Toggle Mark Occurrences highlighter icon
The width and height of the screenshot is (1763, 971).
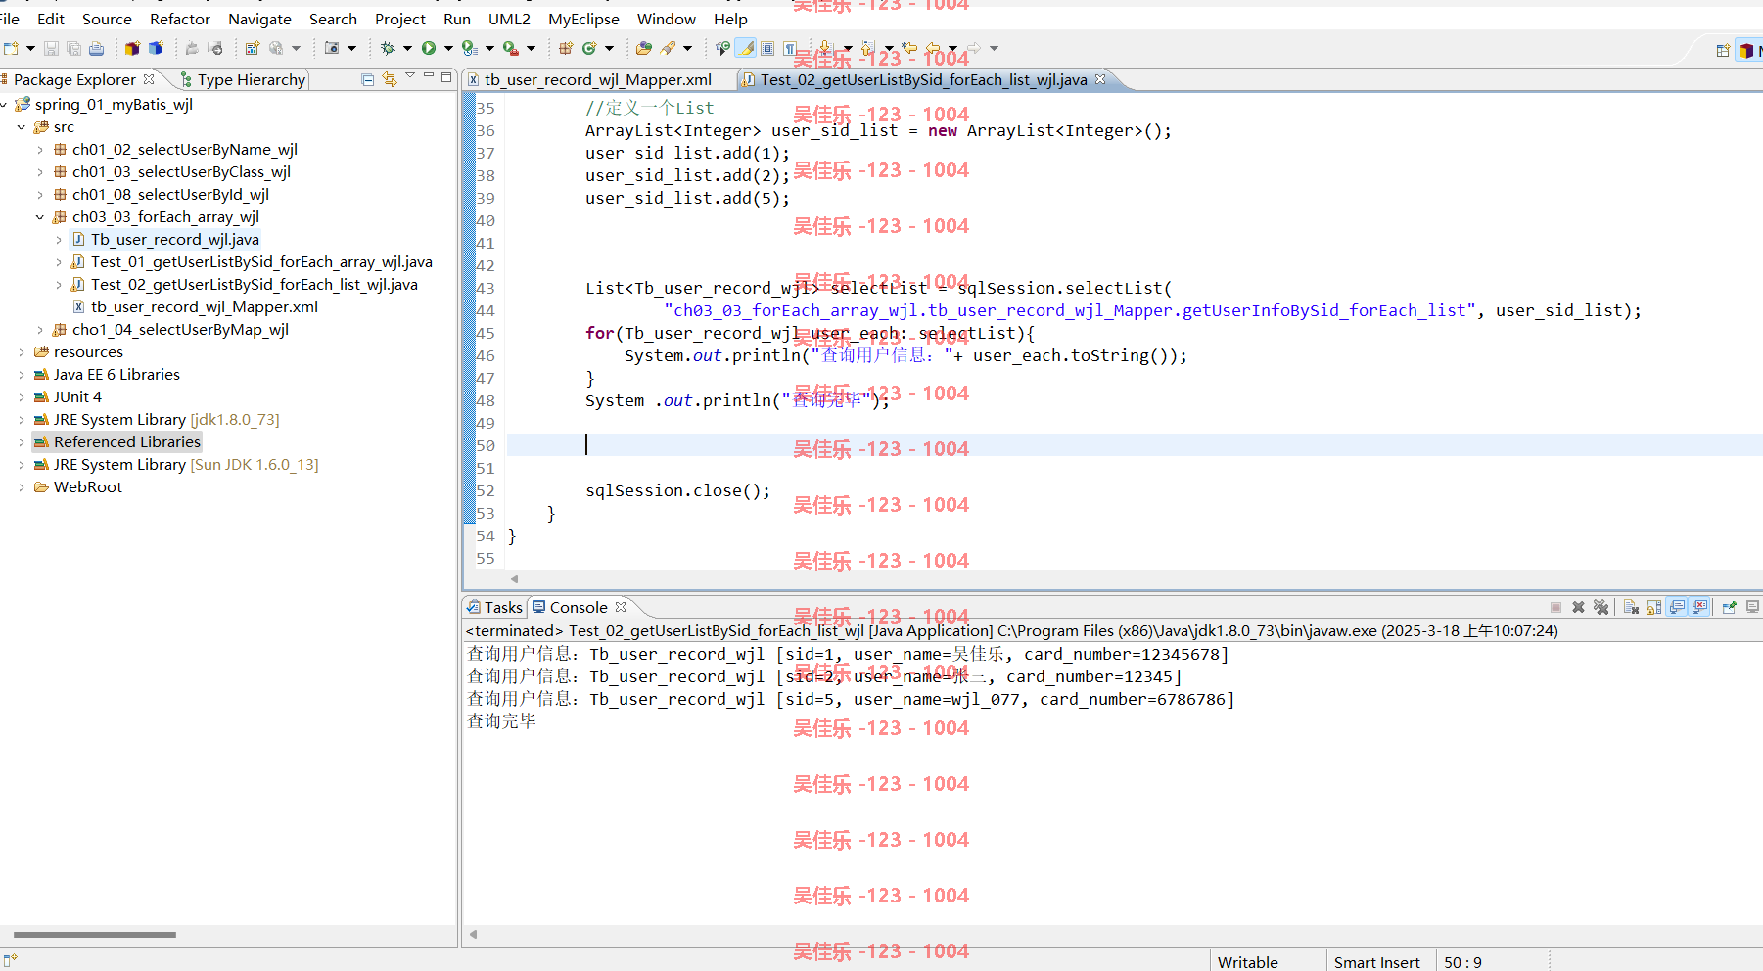pos(745,48)
